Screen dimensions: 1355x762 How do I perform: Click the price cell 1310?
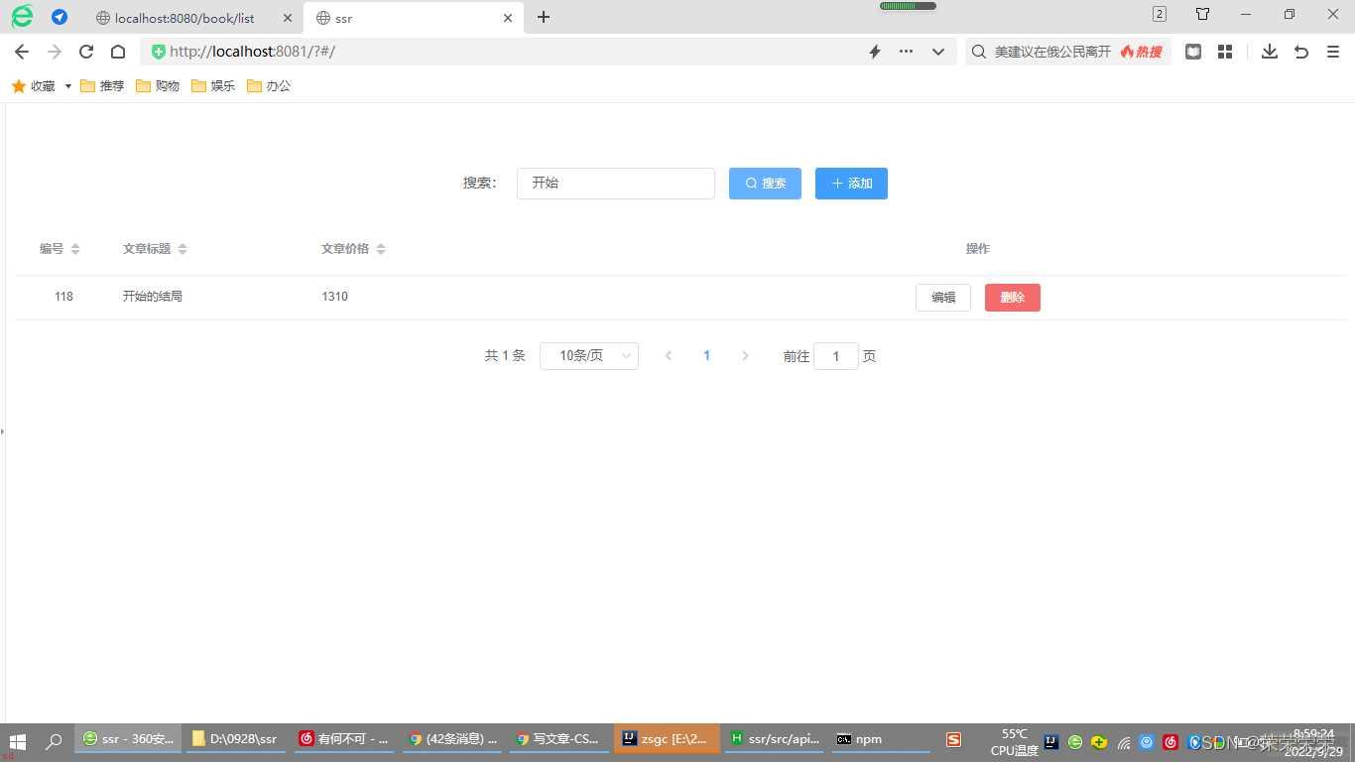click(x=335, y=297)
